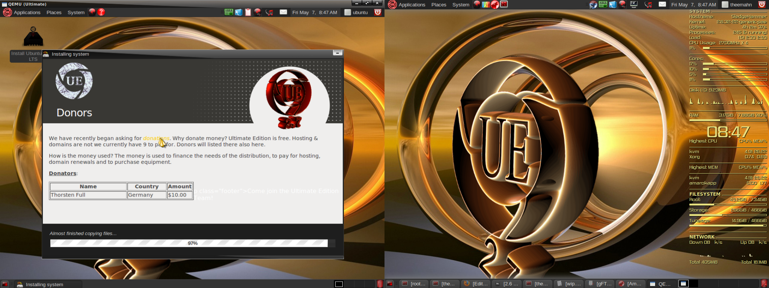Click show desktop icon in guest bottom panel

point(5,284)
